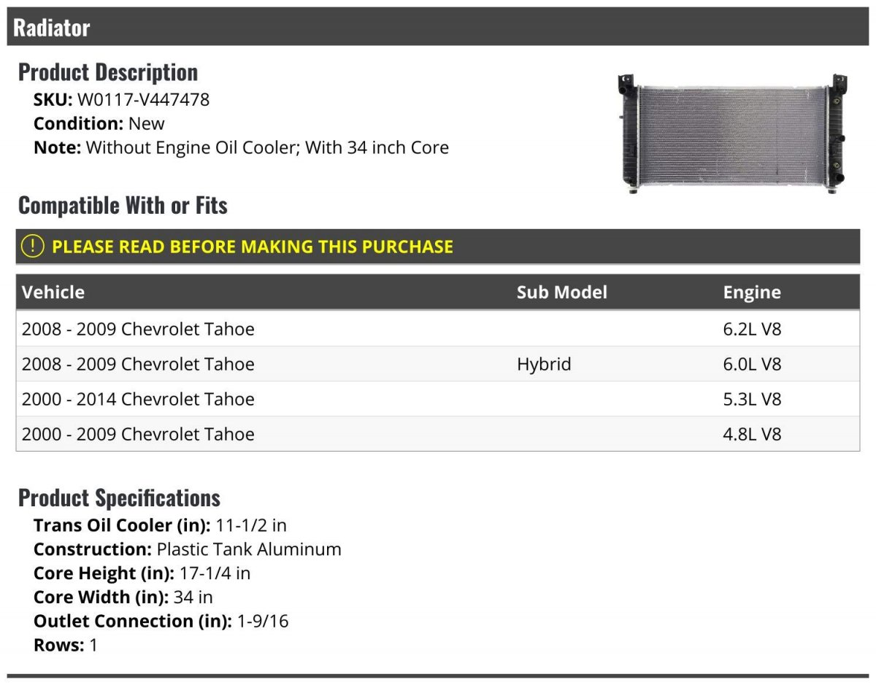This screenshot has width=876, height=685.
Task: Click the SKU W0117-V447478 text
Action: [121, 99]
